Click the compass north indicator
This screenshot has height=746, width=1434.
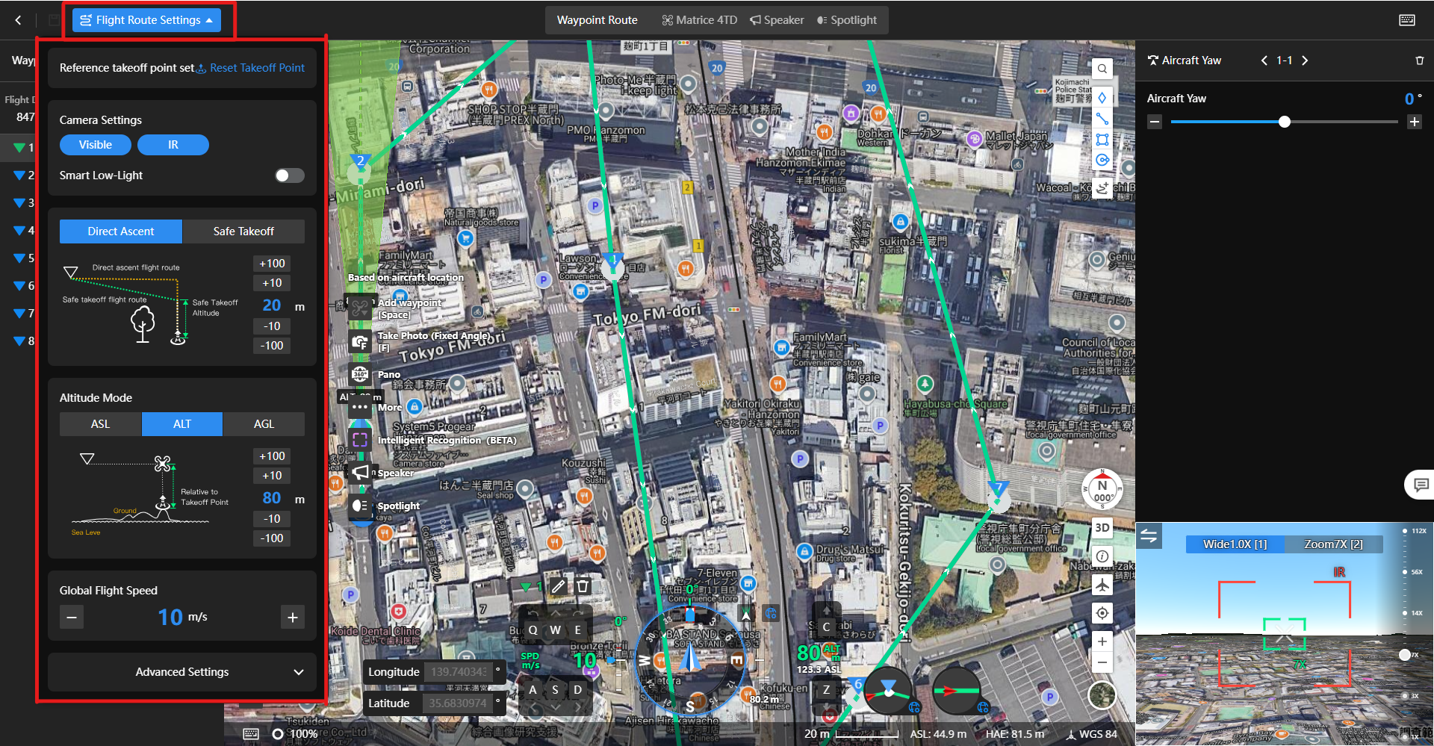pyautogui.click(x=1102, y=490)
